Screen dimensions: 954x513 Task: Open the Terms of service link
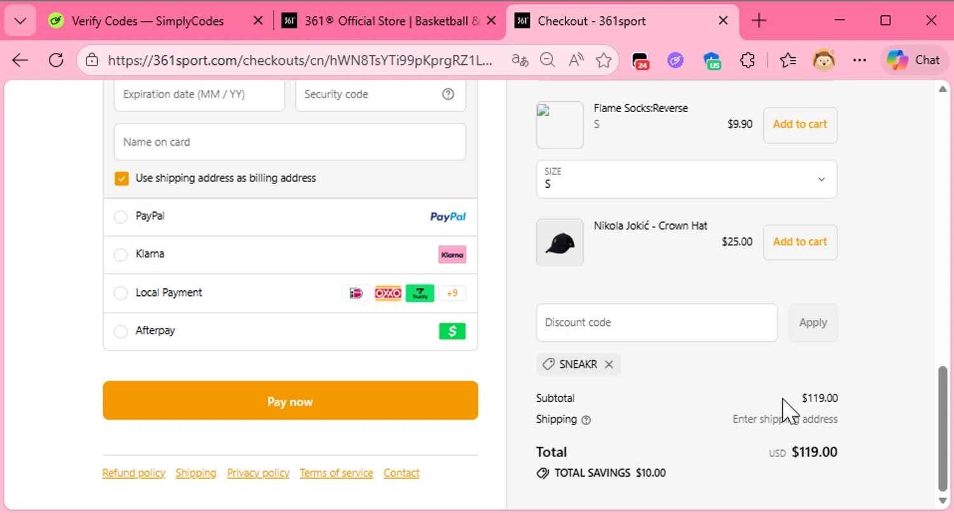[336, 473]
